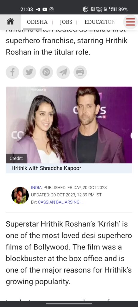138x307 pixels.
Task: Open the Hrithik and Shraddha Kapoor photo
Action: coord(69,125)
